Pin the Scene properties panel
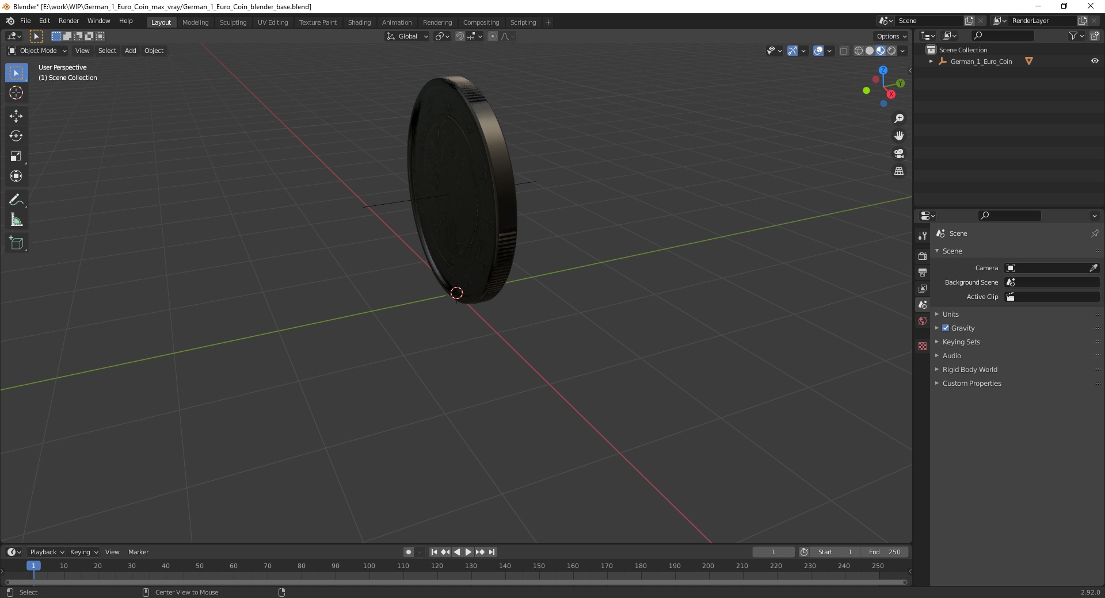Viewport: 1105px width, 598px height. [x=1095, y=233]
